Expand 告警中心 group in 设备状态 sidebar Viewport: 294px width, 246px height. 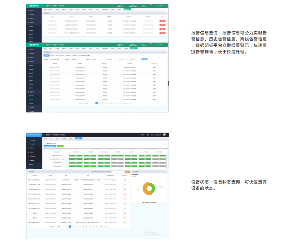34,152
